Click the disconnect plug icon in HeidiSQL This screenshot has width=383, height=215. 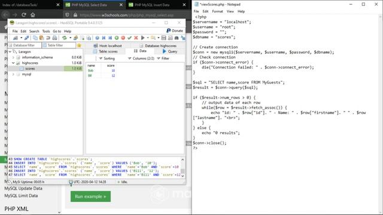(x=26, y=38)
